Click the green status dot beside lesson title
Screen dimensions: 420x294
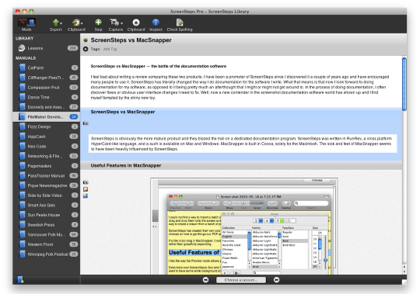(x=86, y=40)
